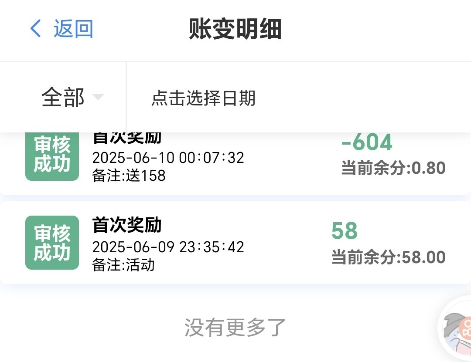Select the -604 amount value
Viewport: 471px width, 362px height.
367,143
